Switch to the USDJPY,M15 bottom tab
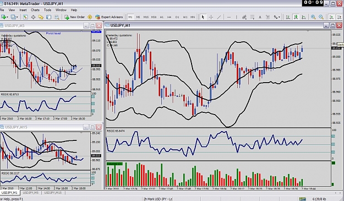This screenshot has width=344, height=201. point(53,193)
